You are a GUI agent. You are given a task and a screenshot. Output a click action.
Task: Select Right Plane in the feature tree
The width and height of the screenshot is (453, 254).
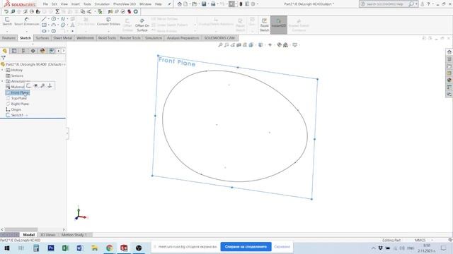tap(20, 104)
